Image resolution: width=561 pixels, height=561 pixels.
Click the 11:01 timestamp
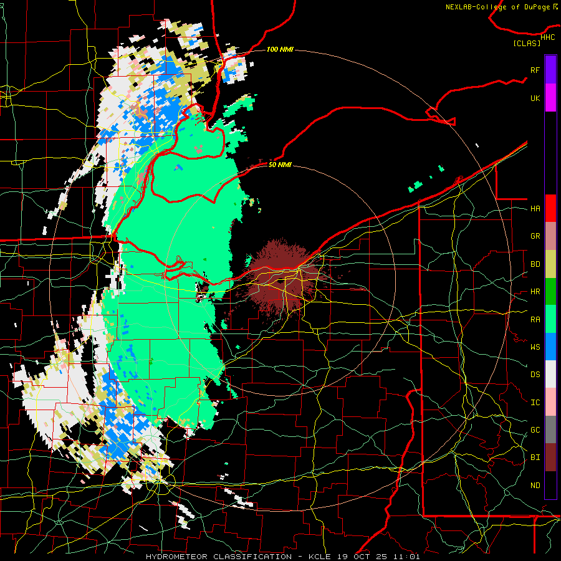tap(410, 557)
